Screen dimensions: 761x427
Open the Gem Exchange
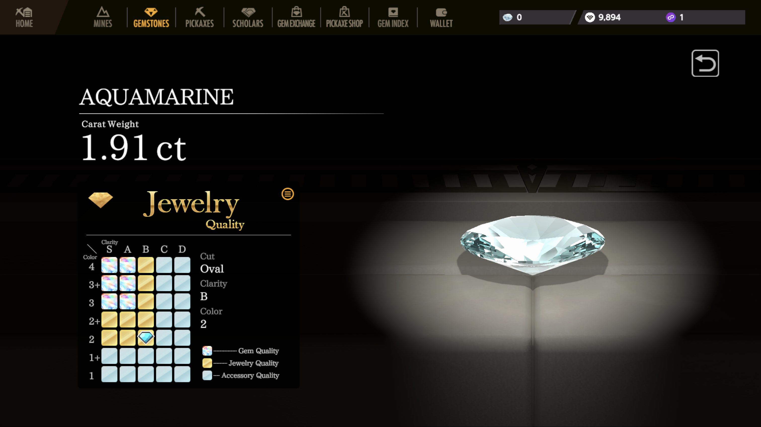click(296, 18)
